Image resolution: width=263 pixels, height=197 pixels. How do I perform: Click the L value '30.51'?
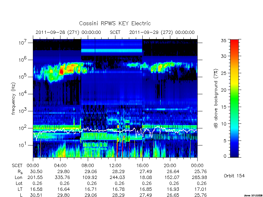pos(36,195)
